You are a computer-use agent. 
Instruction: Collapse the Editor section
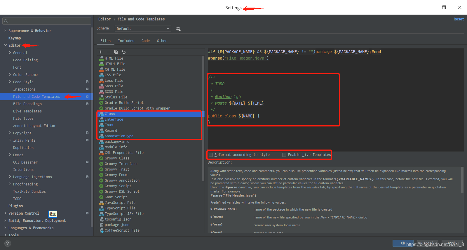click(5, 45)
